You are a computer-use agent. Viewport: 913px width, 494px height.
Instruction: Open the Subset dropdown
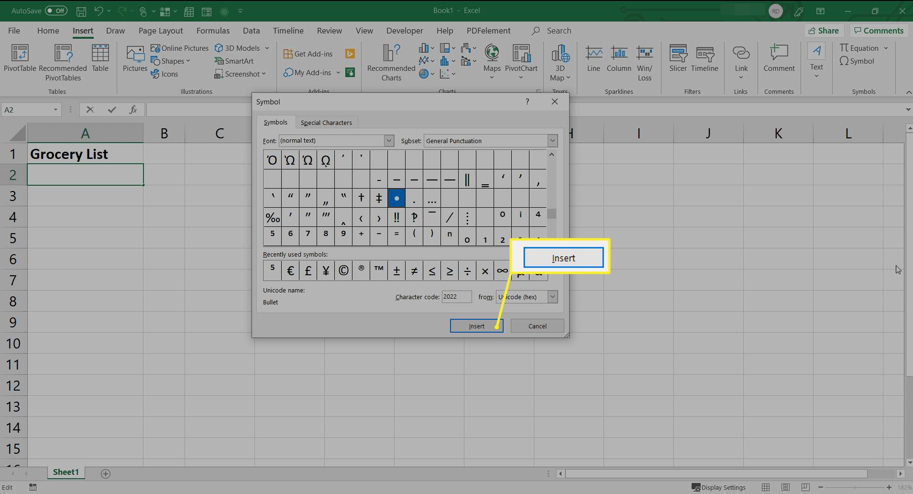coord(552,141)
